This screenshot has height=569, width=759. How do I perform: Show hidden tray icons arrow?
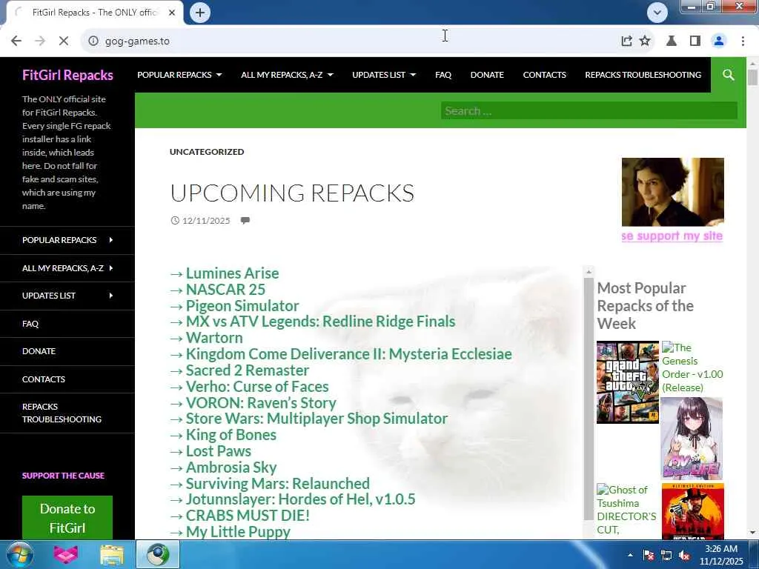coord(630,555)
